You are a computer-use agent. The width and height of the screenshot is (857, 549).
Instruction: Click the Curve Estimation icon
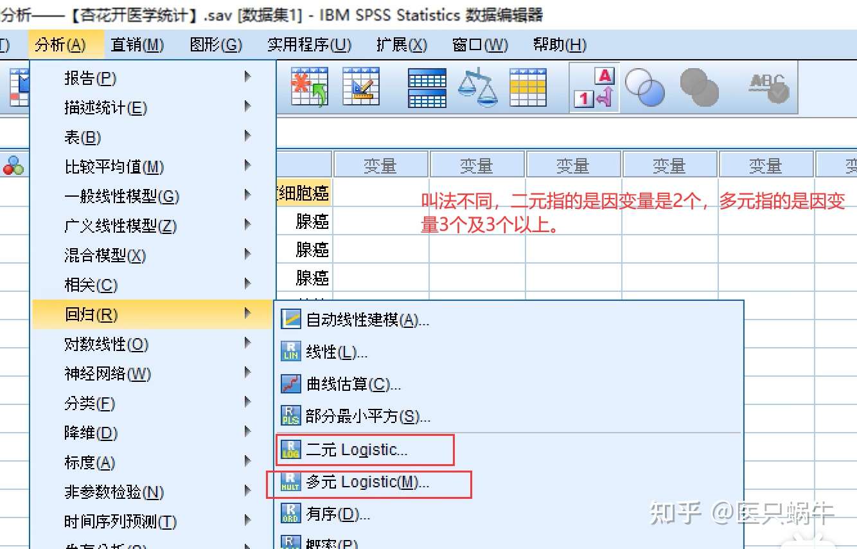(291, 384)
